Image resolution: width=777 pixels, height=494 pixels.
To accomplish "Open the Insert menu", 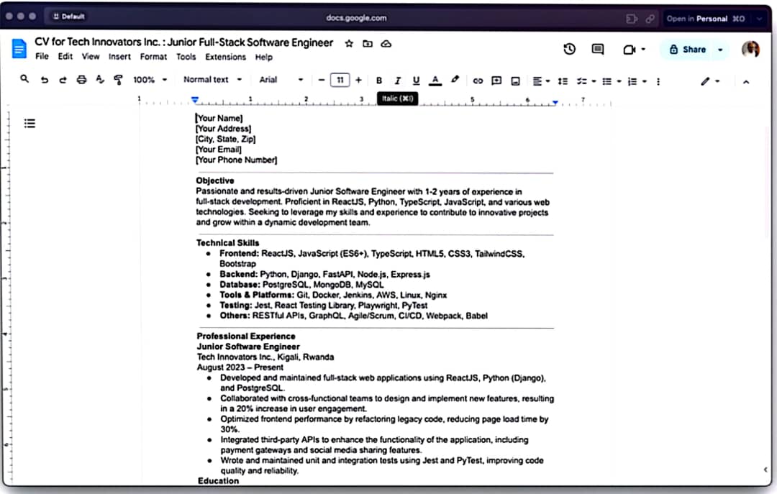I will 120,57.
